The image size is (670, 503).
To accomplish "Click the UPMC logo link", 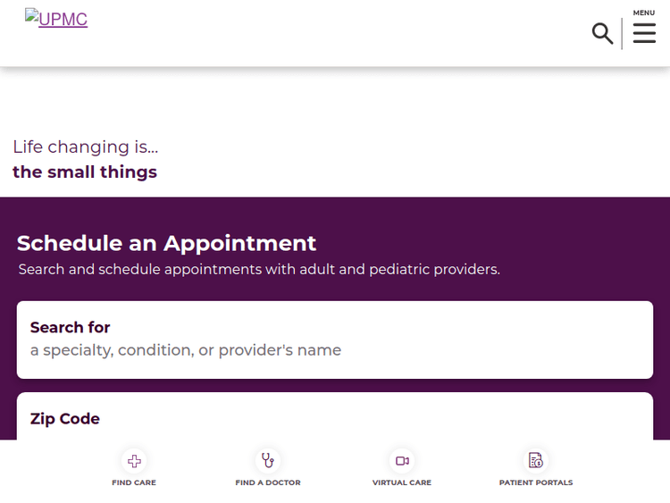I will [56, 19].
